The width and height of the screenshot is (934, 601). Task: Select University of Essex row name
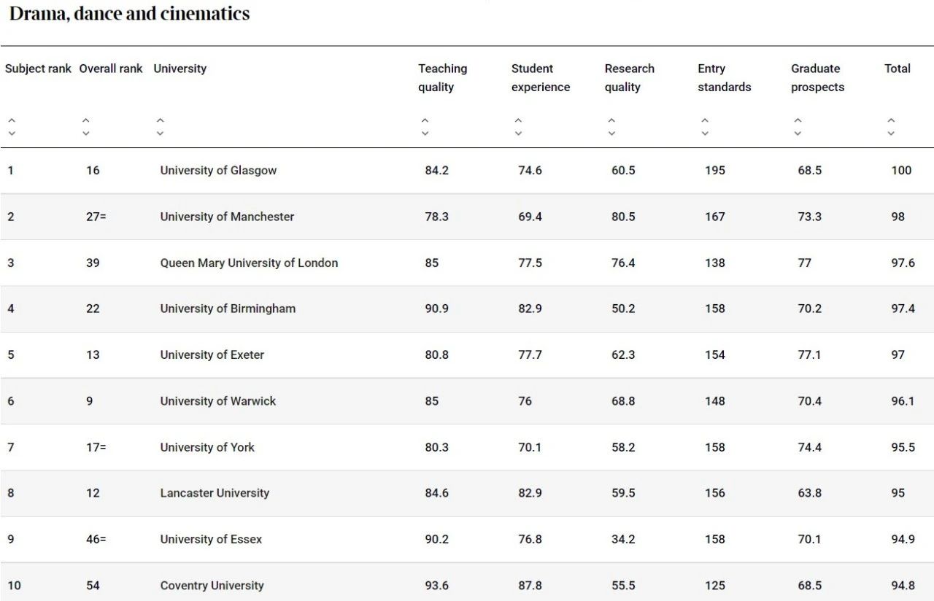211,539
